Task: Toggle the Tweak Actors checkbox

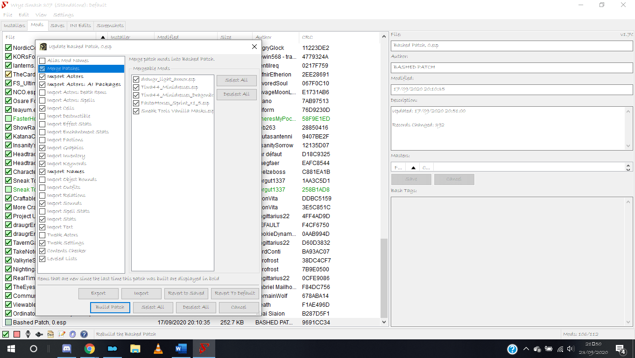Action: coord(42,235)
